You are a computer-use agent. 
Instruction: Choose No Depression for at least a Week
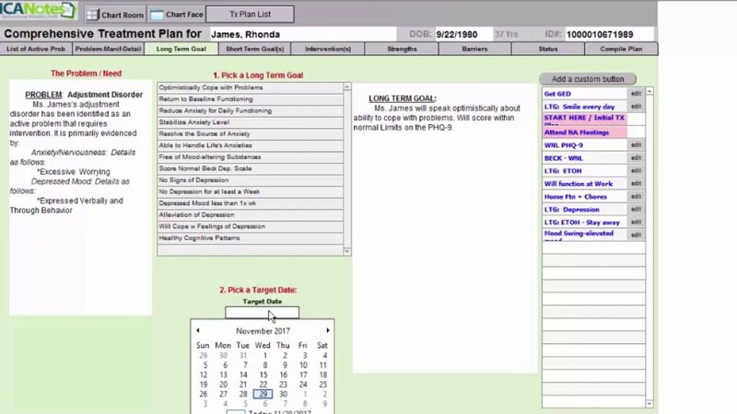[250, 192]
